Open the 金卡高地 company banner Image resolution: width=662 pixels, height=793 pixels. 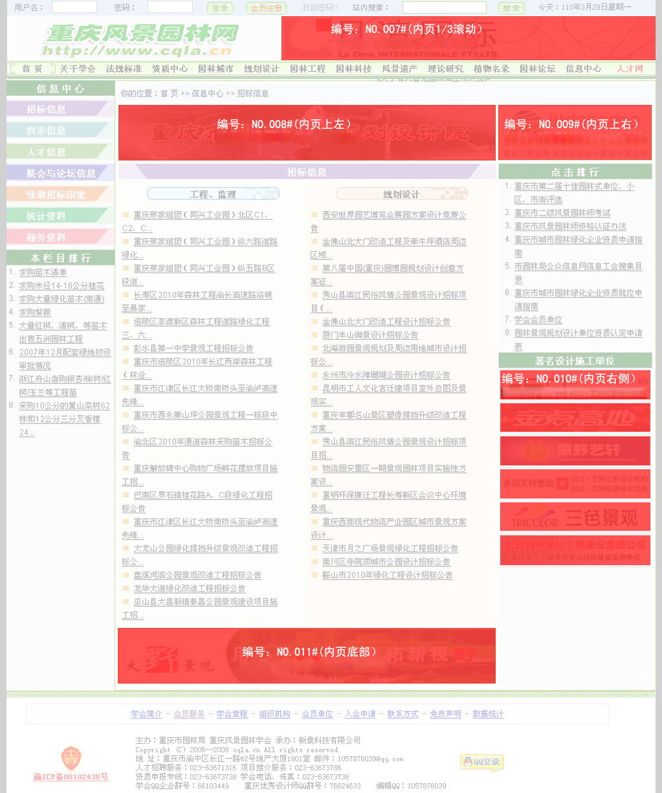pos(575,418)
